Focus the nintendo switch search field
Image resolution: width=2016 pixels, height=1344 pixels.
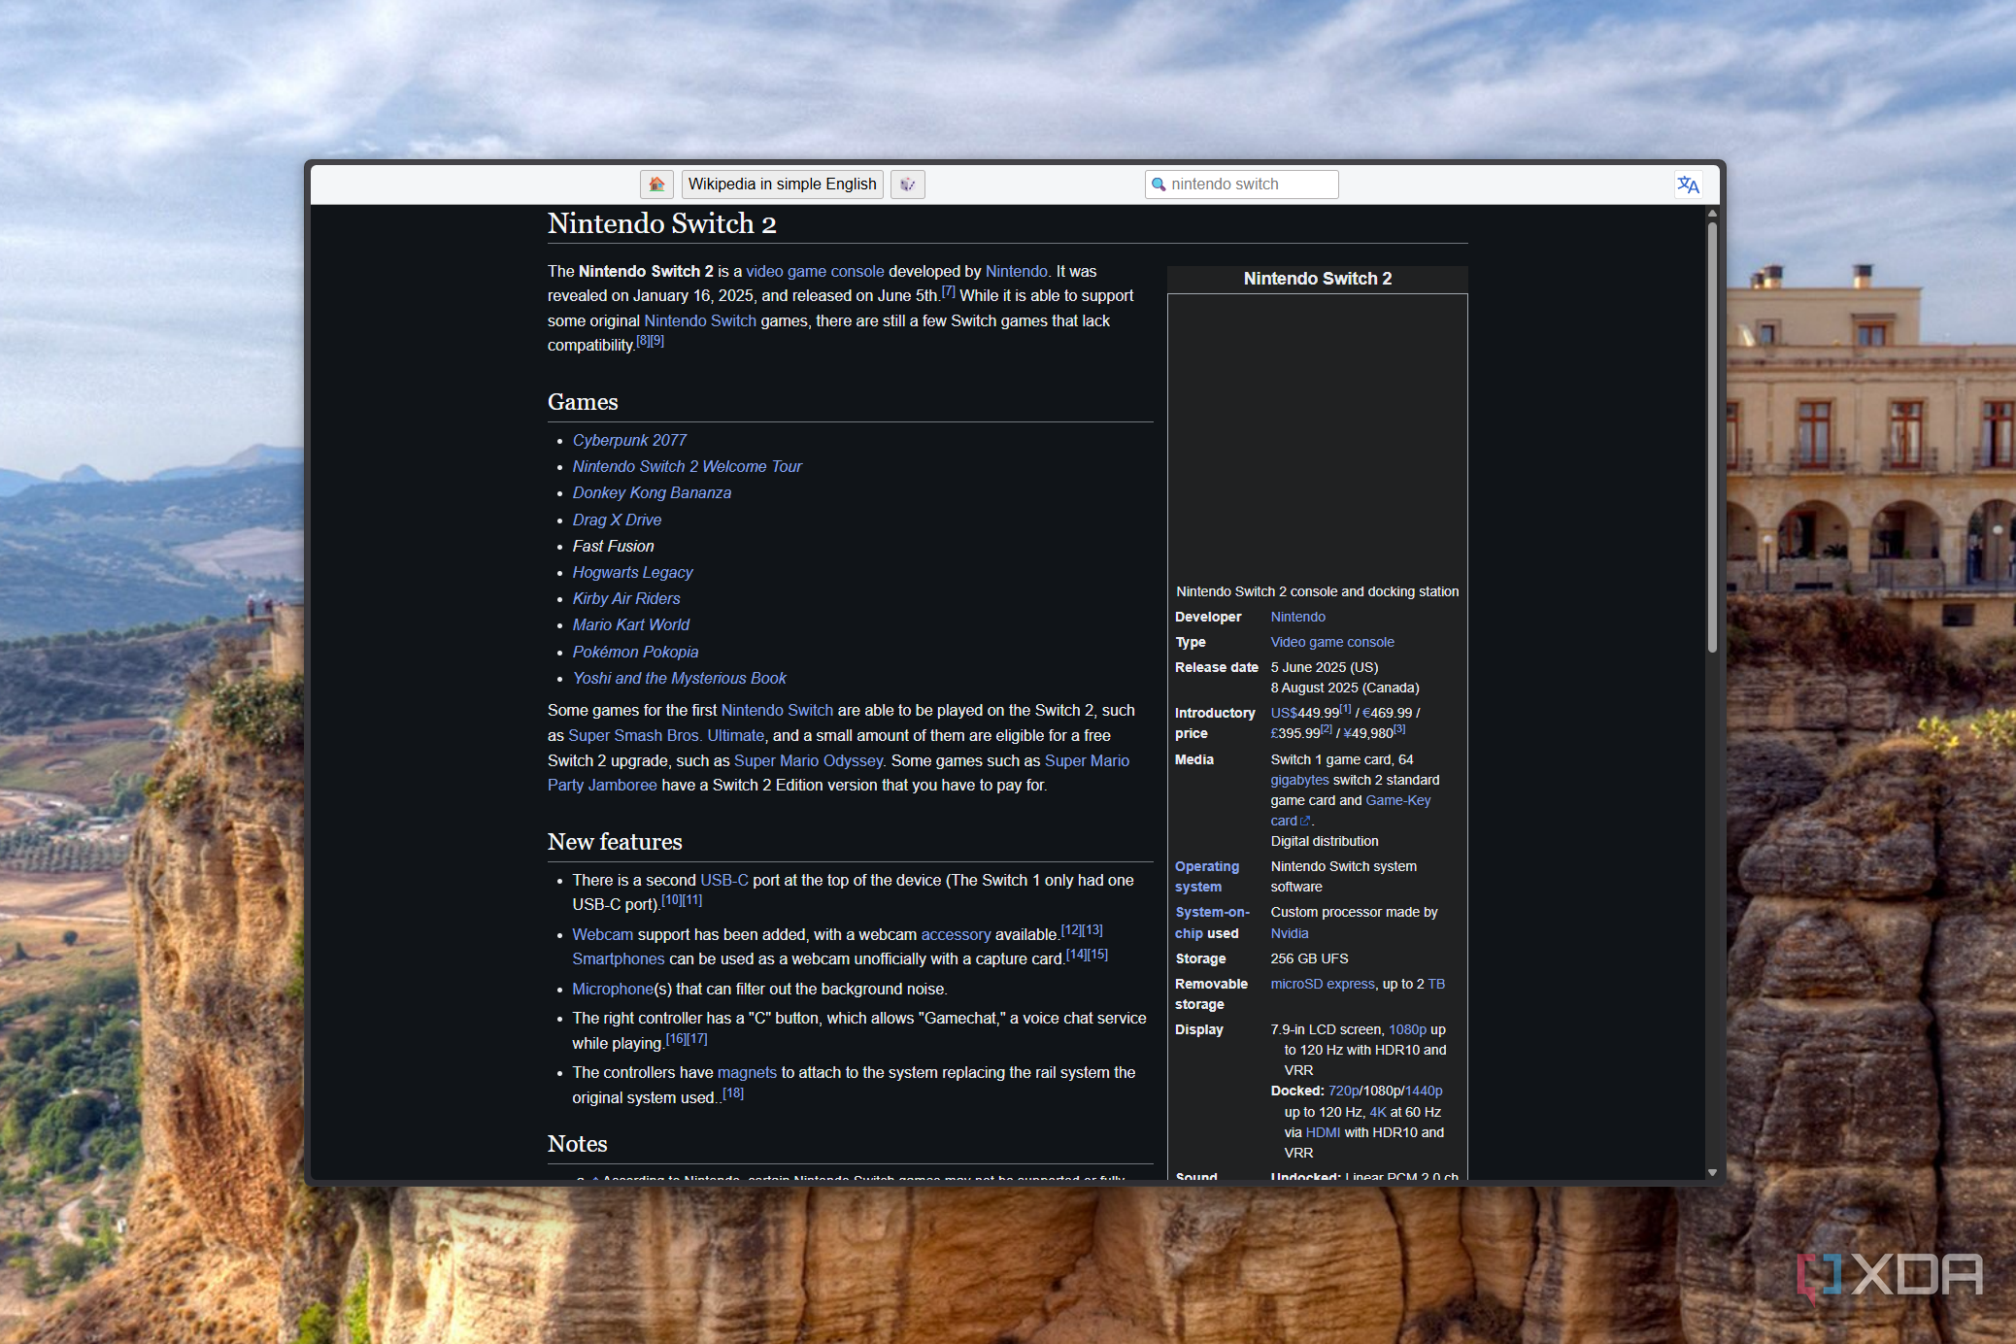1241,185
